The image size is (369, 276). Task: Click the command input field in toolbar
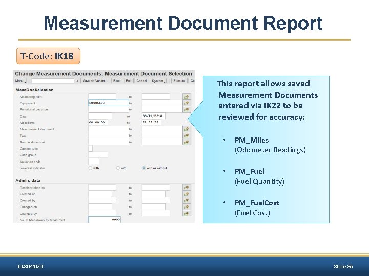click(53, 81)
